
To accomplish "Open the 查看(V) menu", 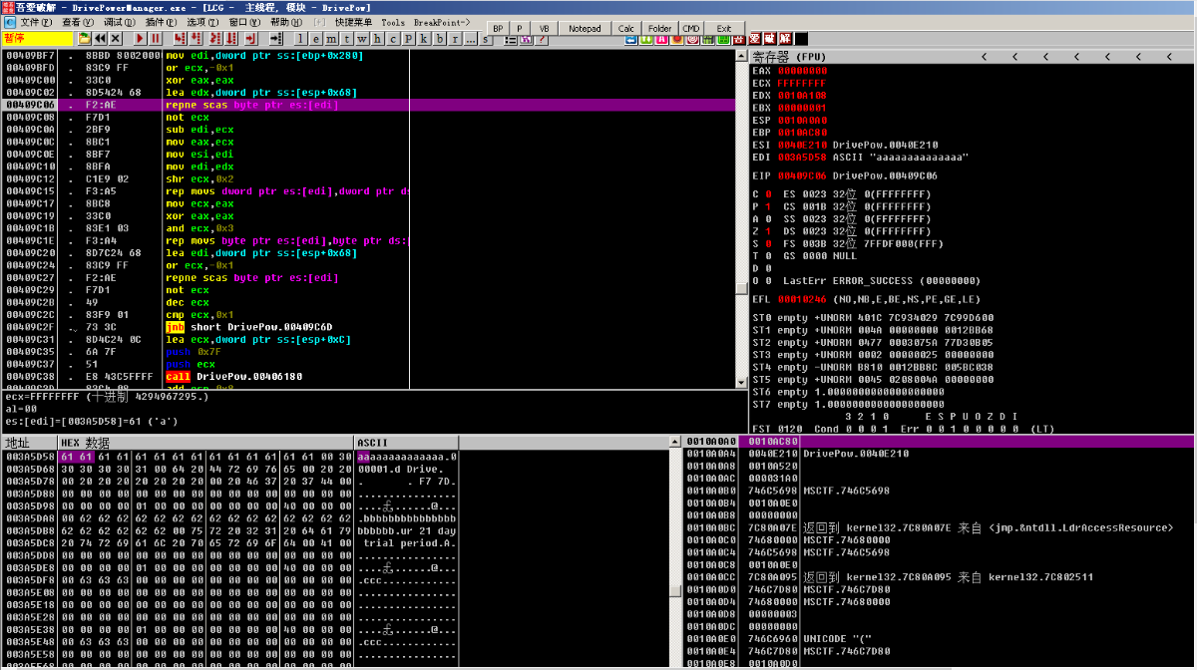I will [77, 22].
